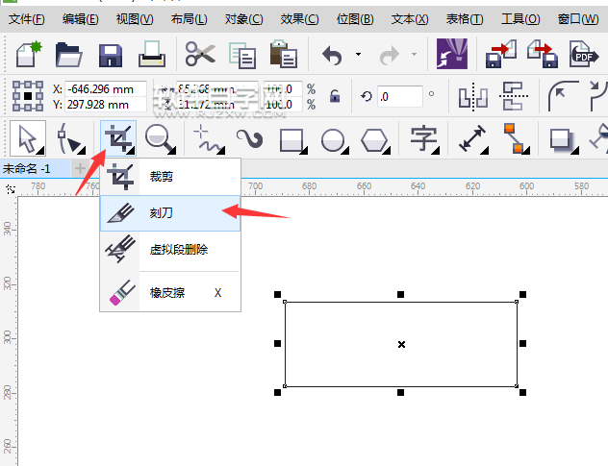Print the document using printer icon
Viewport: 608px width, 466px height.
coord(152,54)
